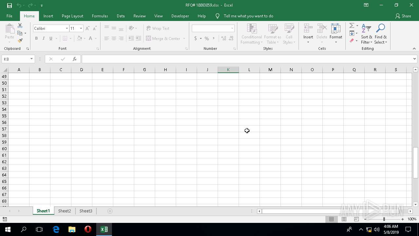Apply Comma Style

(214, 38)
